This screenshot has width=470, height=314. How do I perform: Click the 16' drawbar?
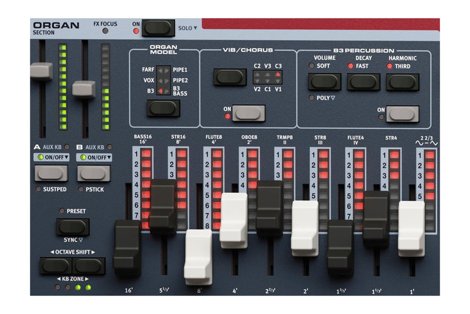coord(127,248)
